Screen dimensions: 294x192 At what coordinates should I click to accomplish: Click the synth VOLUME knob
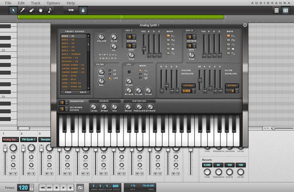point(101,36)
